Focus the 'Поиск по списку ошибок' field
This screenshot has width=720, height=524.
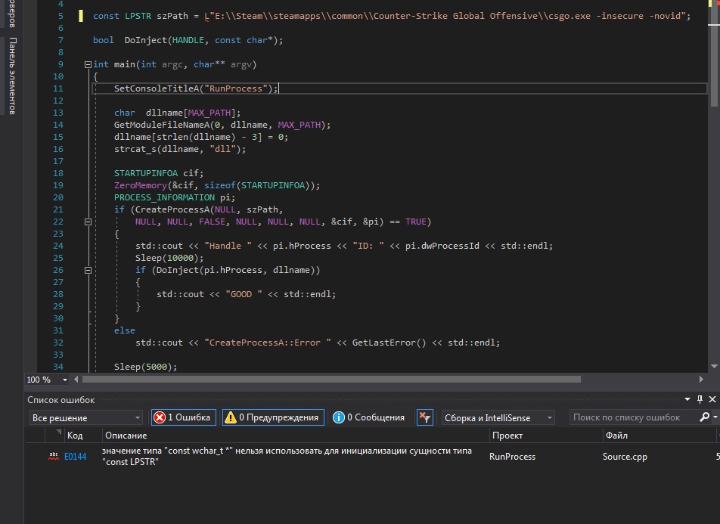coord(635,417)
